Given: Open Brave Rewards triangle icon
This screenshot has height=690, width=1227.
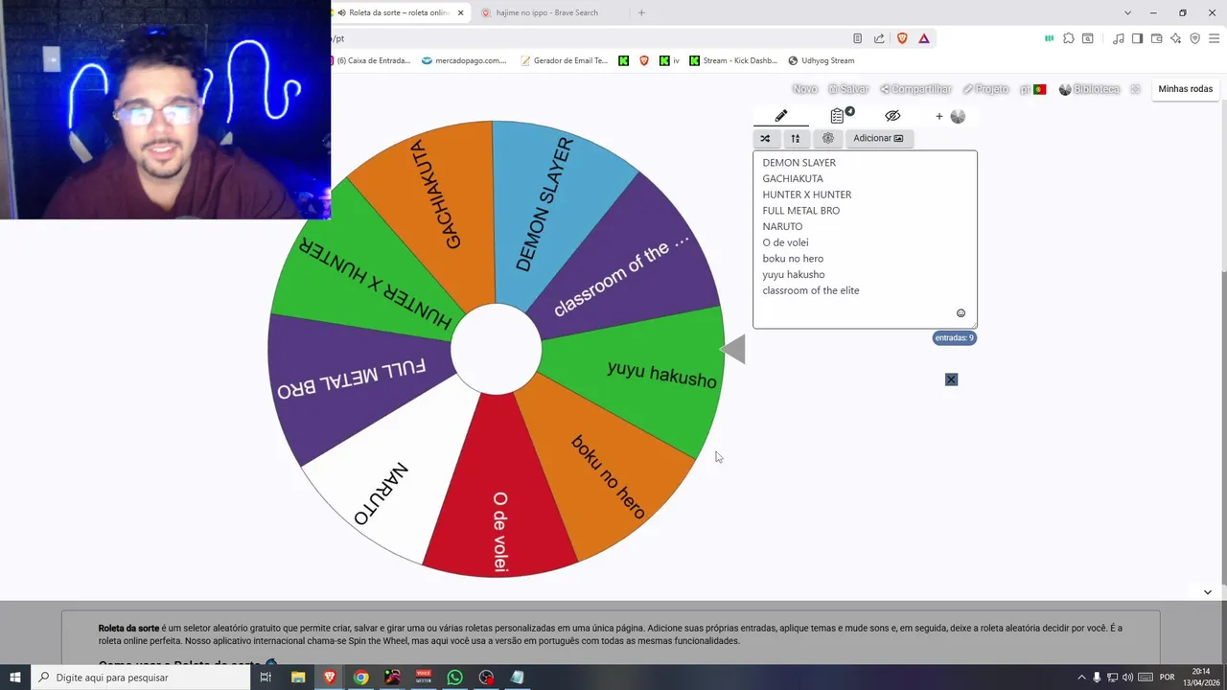Looking at the screenshot, I should [x=924, y=38].
